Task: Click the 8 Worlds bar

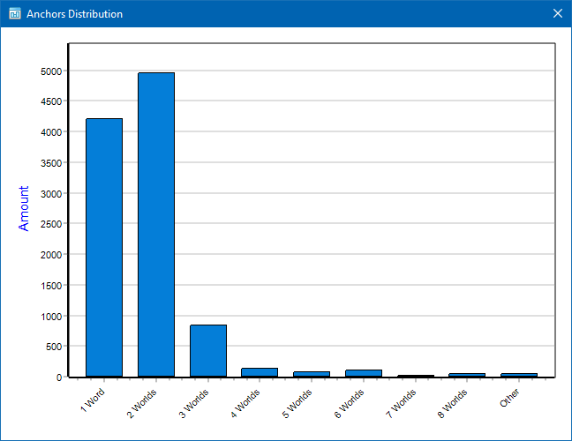Action: point(467,375)
